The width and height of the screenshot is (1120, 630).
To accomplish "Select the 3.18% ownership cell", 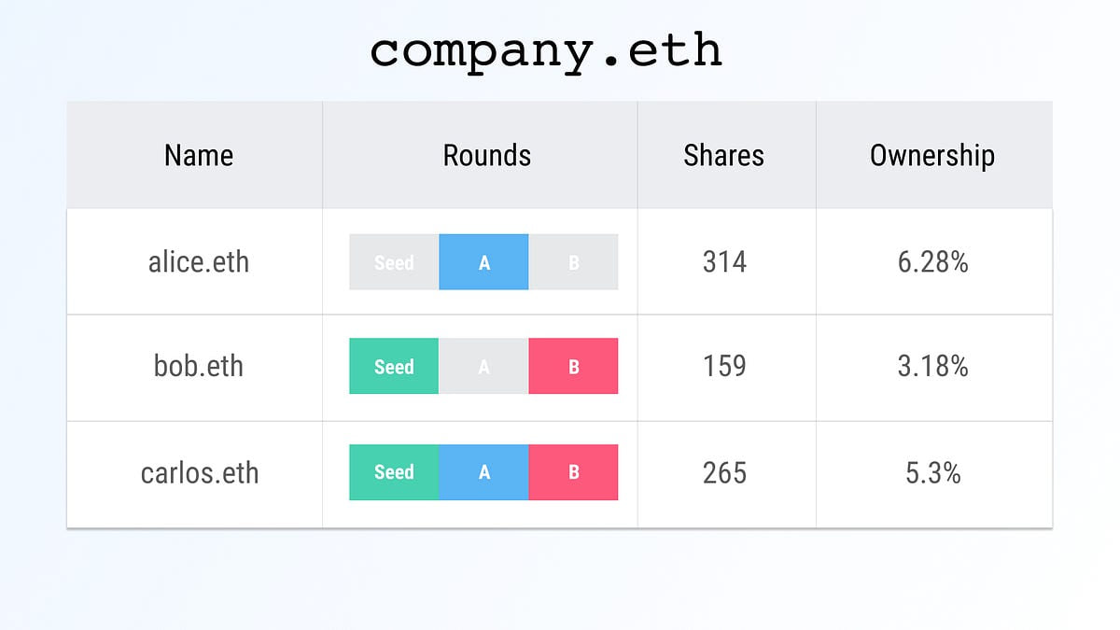I will pos(933,366).
